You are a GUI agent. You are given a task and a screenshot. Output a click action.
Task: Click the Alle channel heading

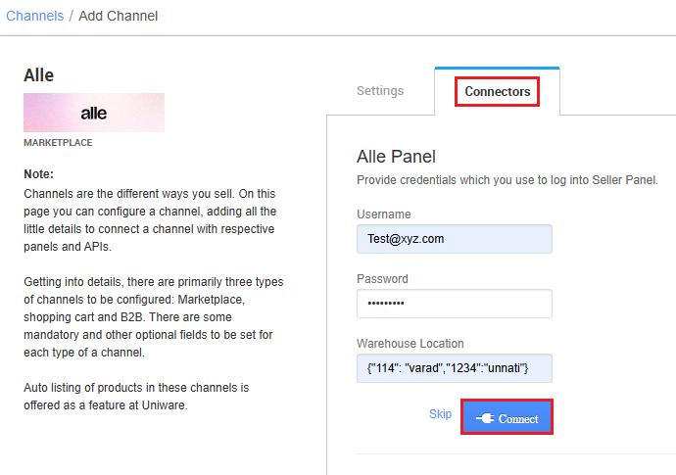pyautogui.click(x=39, y=75)
